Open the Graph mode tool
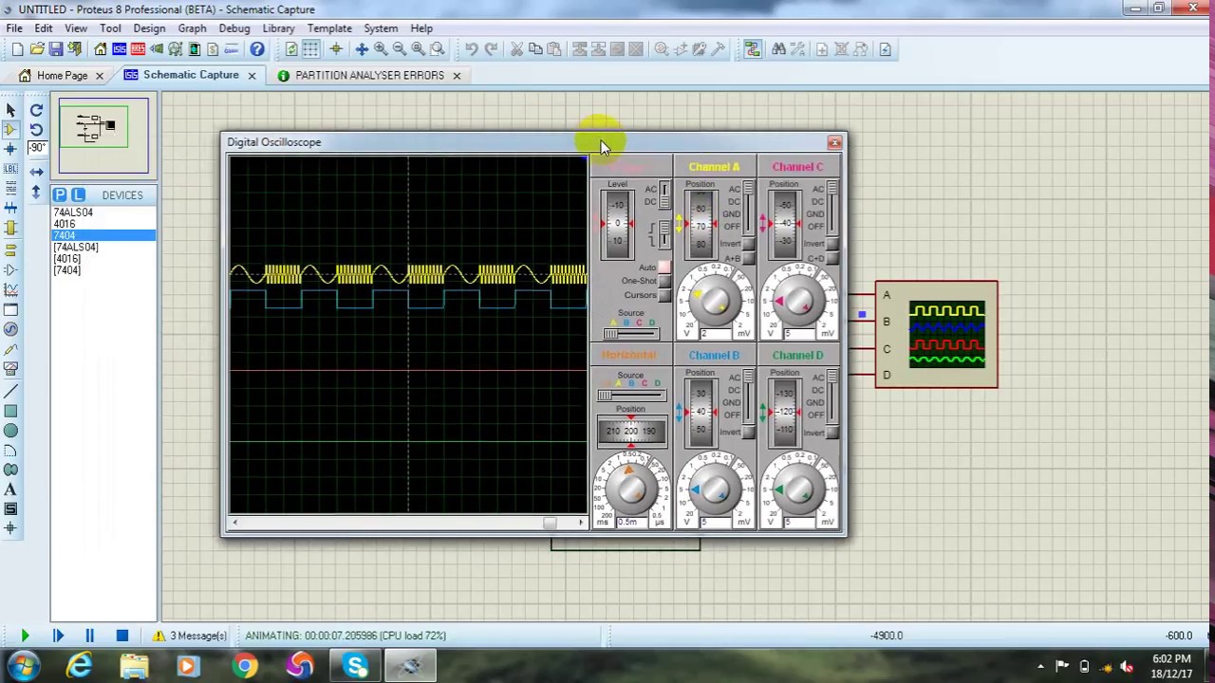 tap(10, 289)
